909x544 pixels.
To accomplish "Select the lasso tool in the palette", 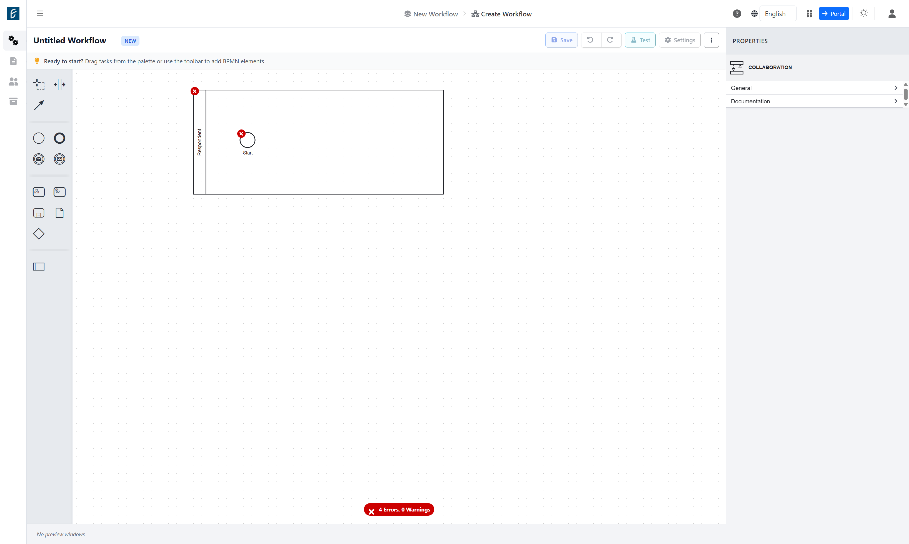I will tap(39, 84).
